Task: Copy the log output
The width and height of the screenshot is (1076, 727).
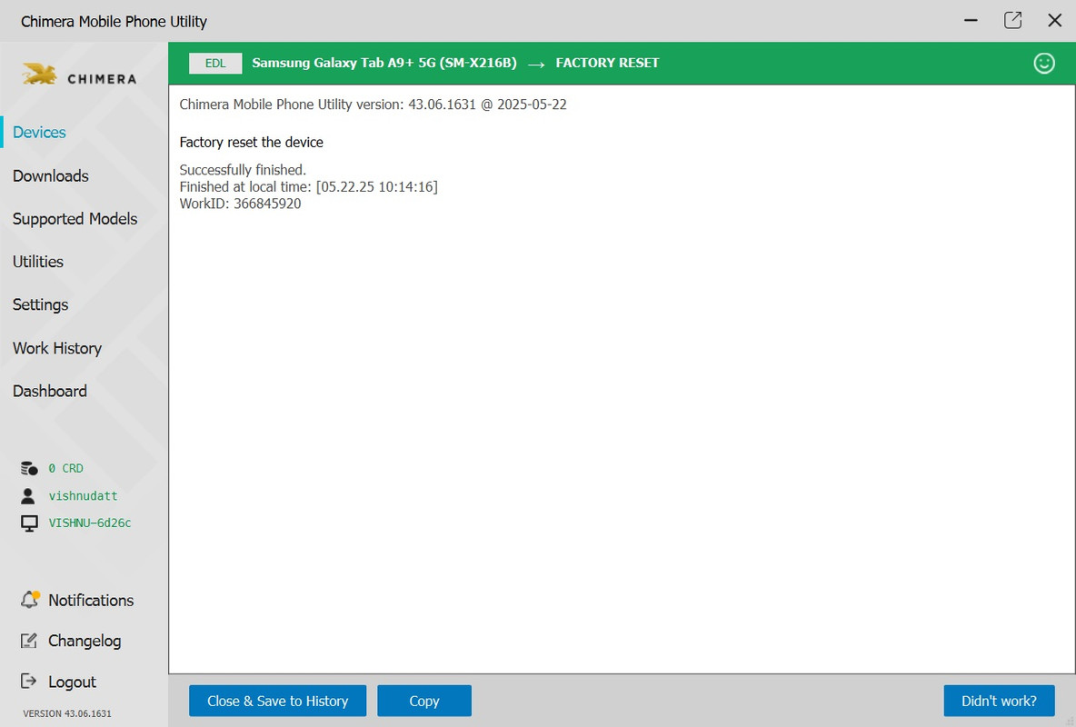Action: (424, 701)
